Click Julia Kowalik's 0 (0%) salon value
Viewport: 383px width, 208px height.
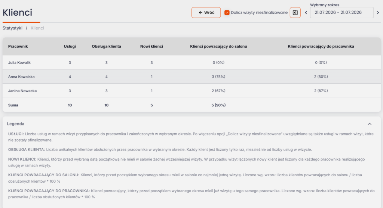pyautogui.click(x=218, y=63)
